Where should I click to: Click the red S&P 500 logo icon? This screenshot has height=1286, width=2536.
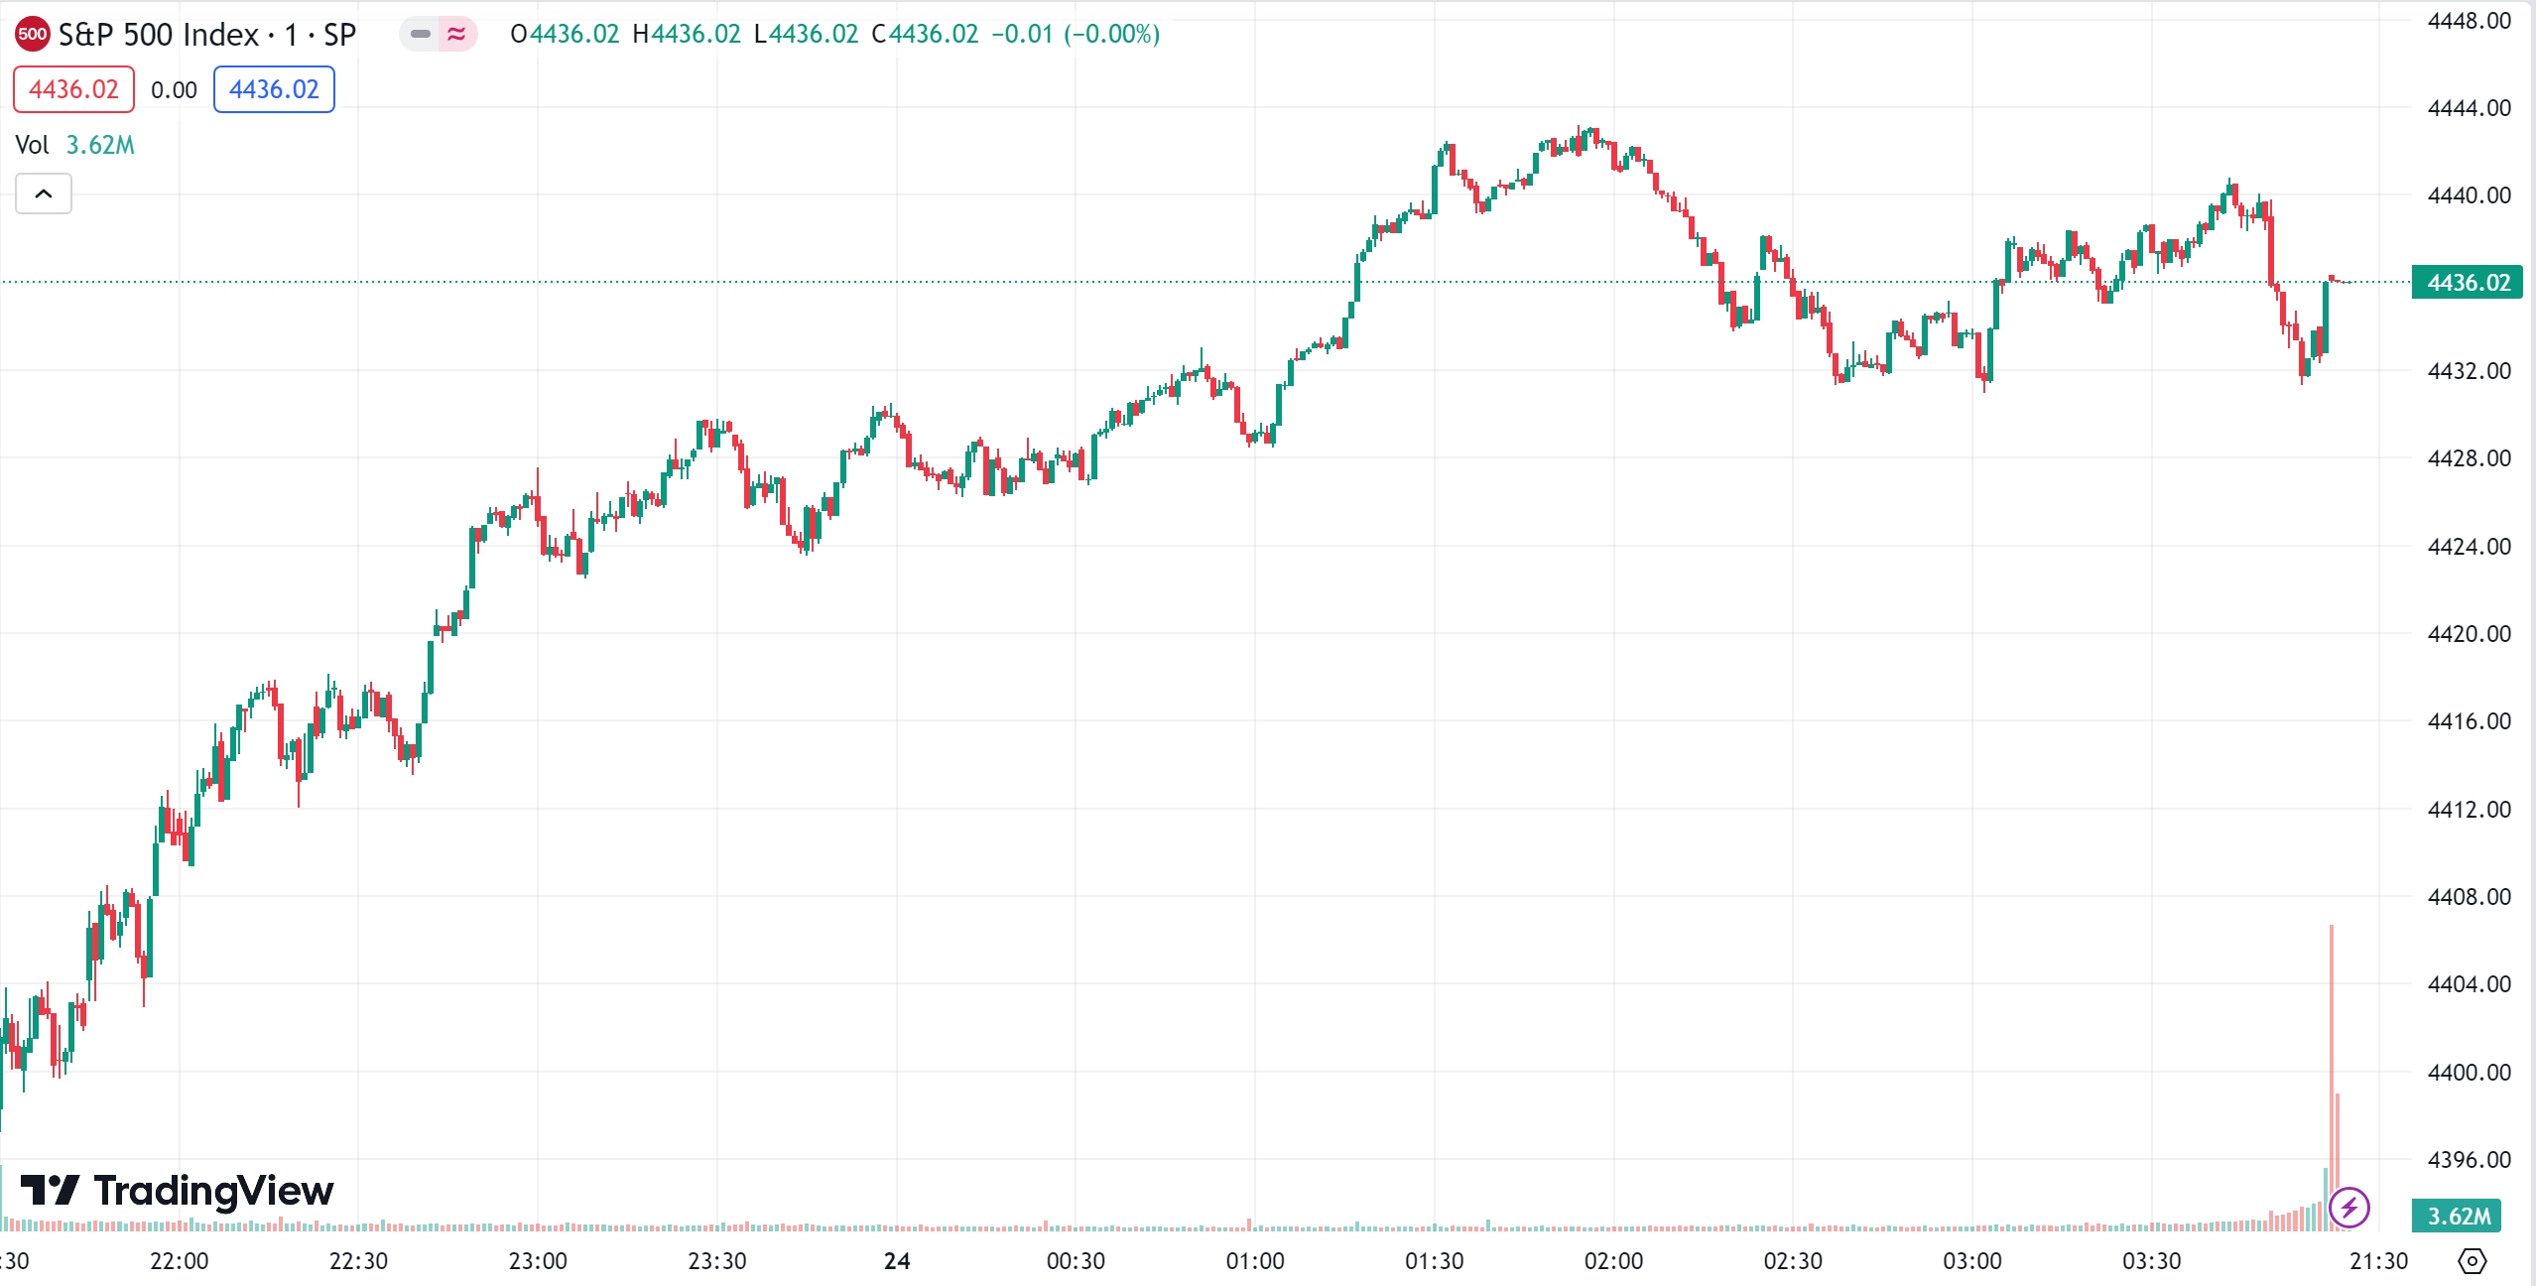pos(32,34)
